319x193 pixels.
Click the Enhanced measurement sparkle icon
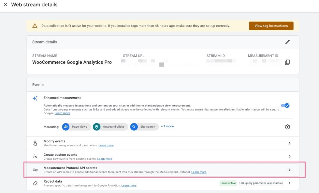[x=35, y=98]
